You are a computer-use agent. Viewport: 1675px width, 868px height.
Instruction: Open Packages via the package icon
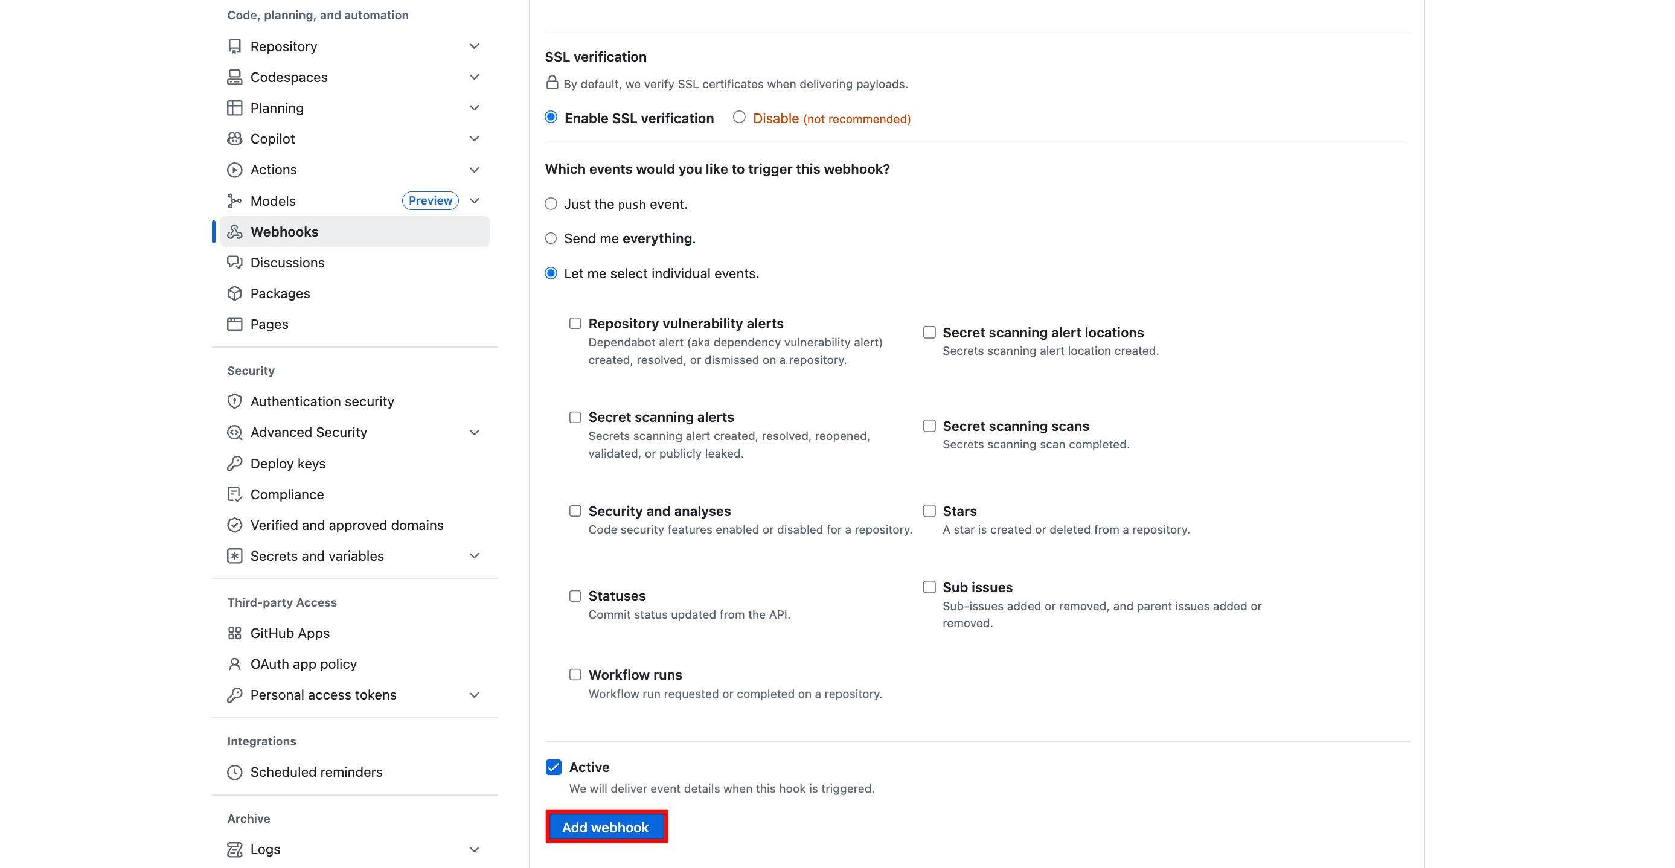click(x=235, y=293)
